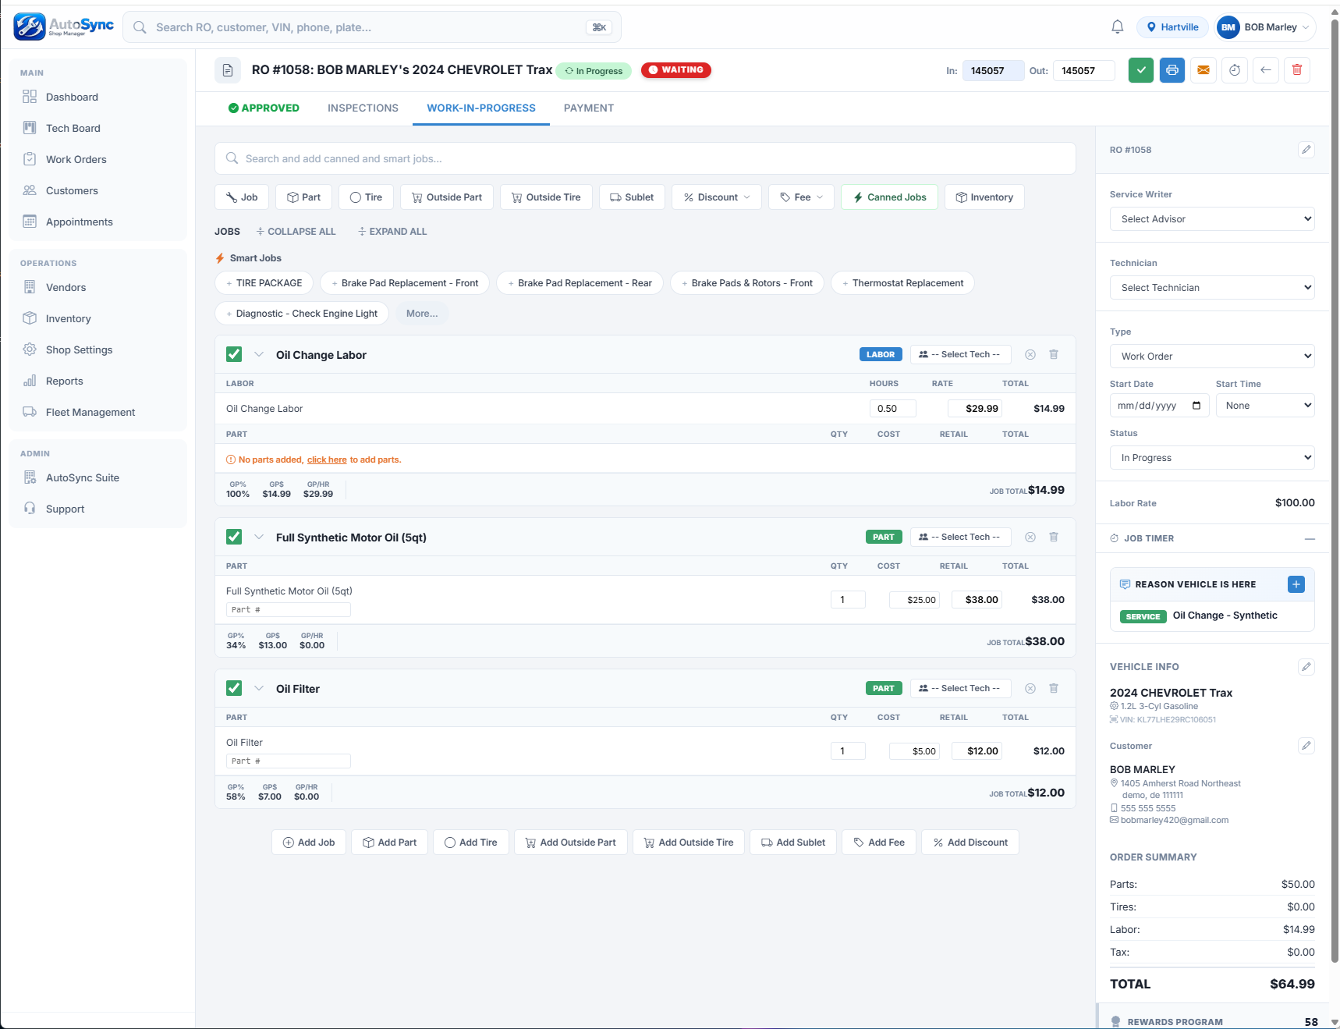The width and height of the screenshot is (1340, 1029).
Task: Add a reason vehicle is here
Action: (x=1296, y=584)
